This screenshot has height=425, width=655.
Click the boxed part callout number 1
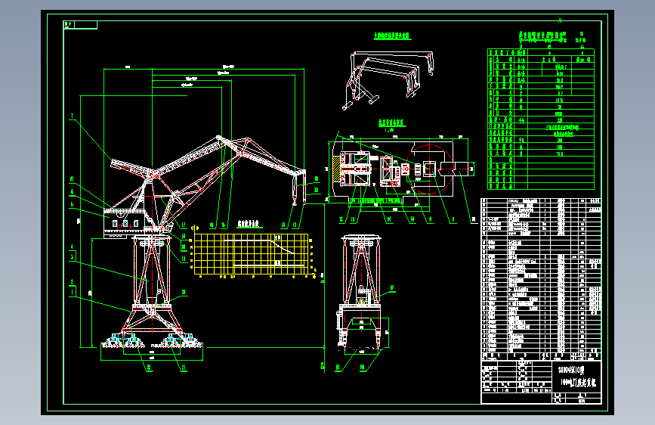pos(73,292)
